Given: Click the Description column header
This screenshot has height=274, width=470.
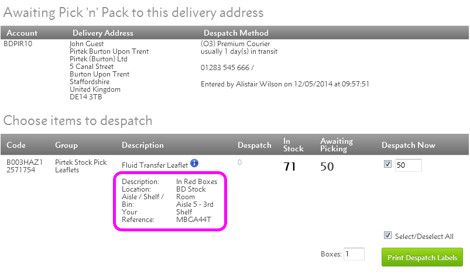Looking at the screenshot, I should [143, 145].
